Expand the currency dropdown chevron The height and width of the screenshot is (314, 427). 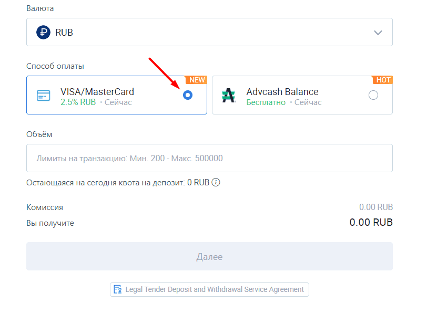click(378, 33)
